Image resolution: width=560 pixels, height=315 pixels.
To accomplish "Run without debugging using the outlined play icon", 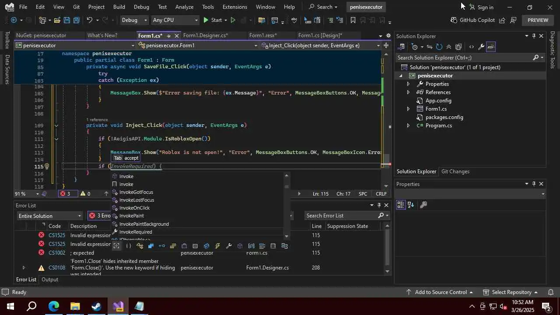I will (233, 20).
